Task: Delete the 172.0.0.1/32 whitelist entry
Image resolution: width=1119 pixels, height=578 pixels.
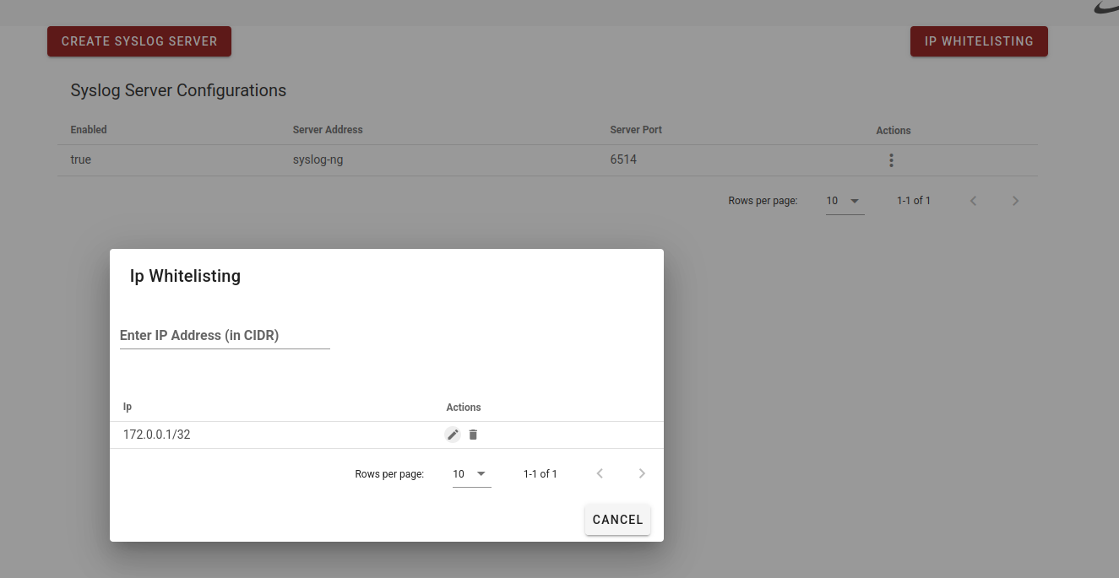Action: (473, 435)
